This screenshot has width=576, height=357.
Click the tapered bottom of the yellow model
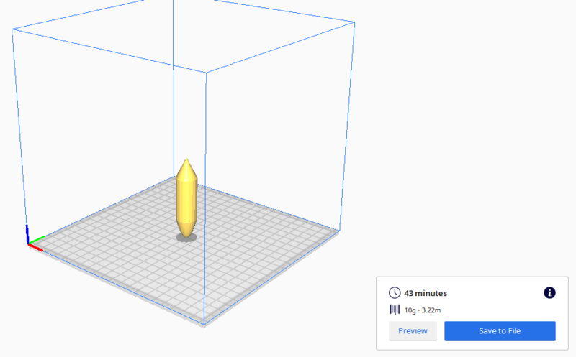click(x=186, y=228)
